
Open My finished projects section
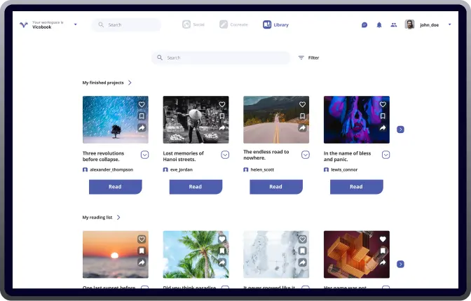tap(107, 83)
